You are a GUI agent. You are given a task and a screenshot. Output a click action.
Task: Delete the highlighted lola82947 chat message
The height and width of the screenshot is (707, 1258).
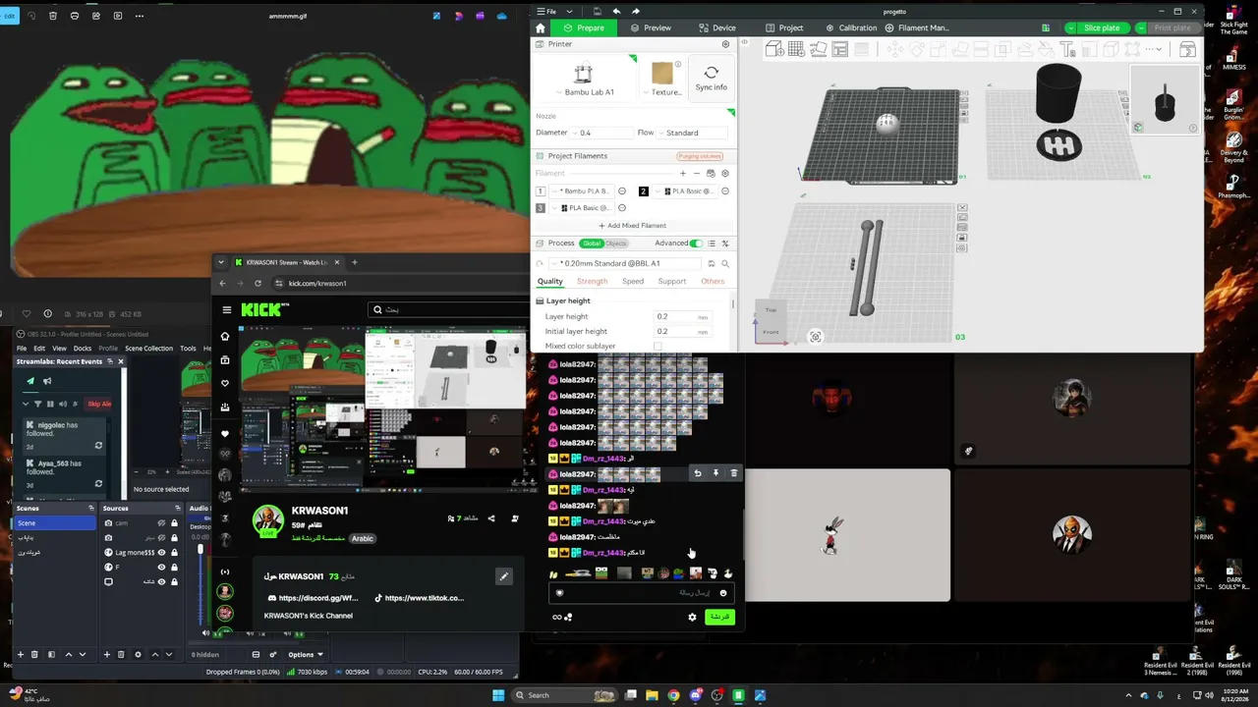tap(733, 473)
